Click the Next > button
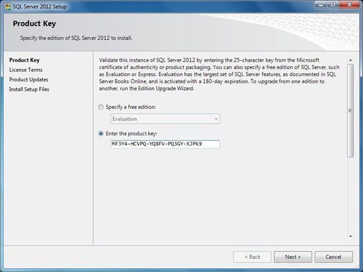The height and width of the screenshot is (272, 363). (x=293, y=257)
